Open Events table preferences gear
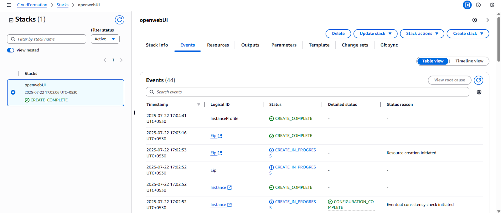This screenshot has height=213, width=501. pos(479,92)
